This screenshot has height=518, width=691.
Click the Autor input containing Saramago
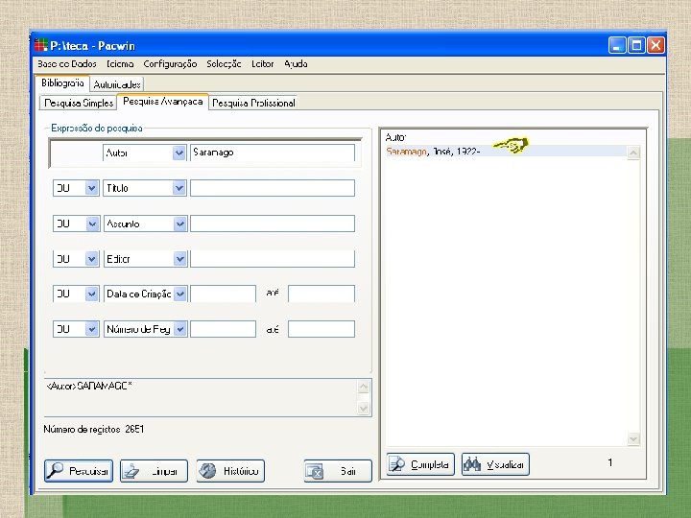click(273, 153)
